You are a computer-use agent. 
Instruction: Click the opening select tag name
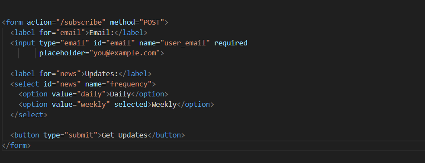(26, 84)
